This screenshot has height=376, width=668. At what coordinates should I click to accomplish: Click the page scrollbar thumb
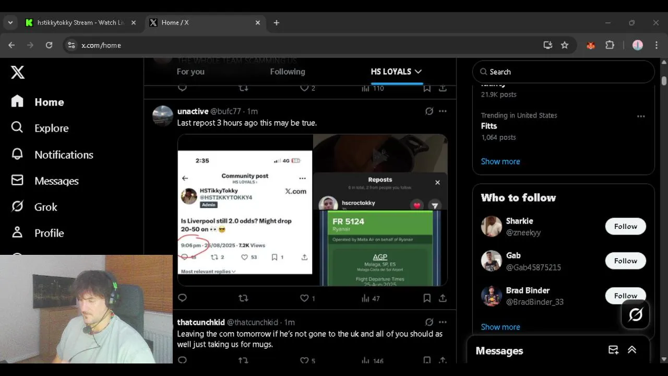[664, 81]
